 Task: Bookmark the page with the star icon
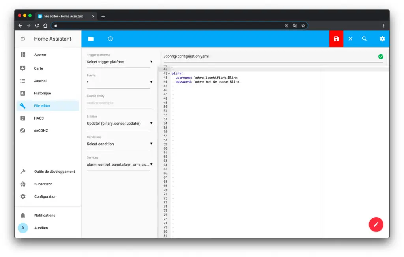303,26
